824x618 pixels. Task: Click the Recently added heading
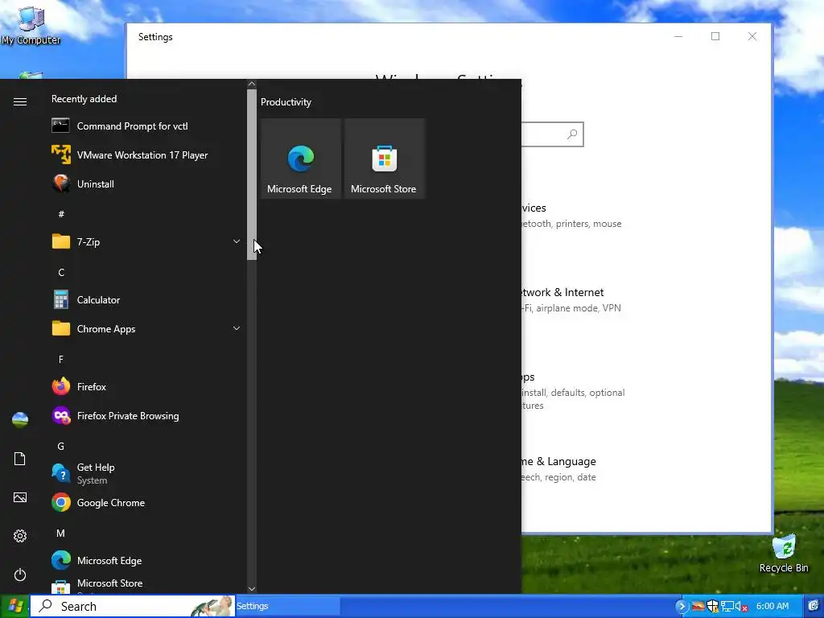[84, 99]
